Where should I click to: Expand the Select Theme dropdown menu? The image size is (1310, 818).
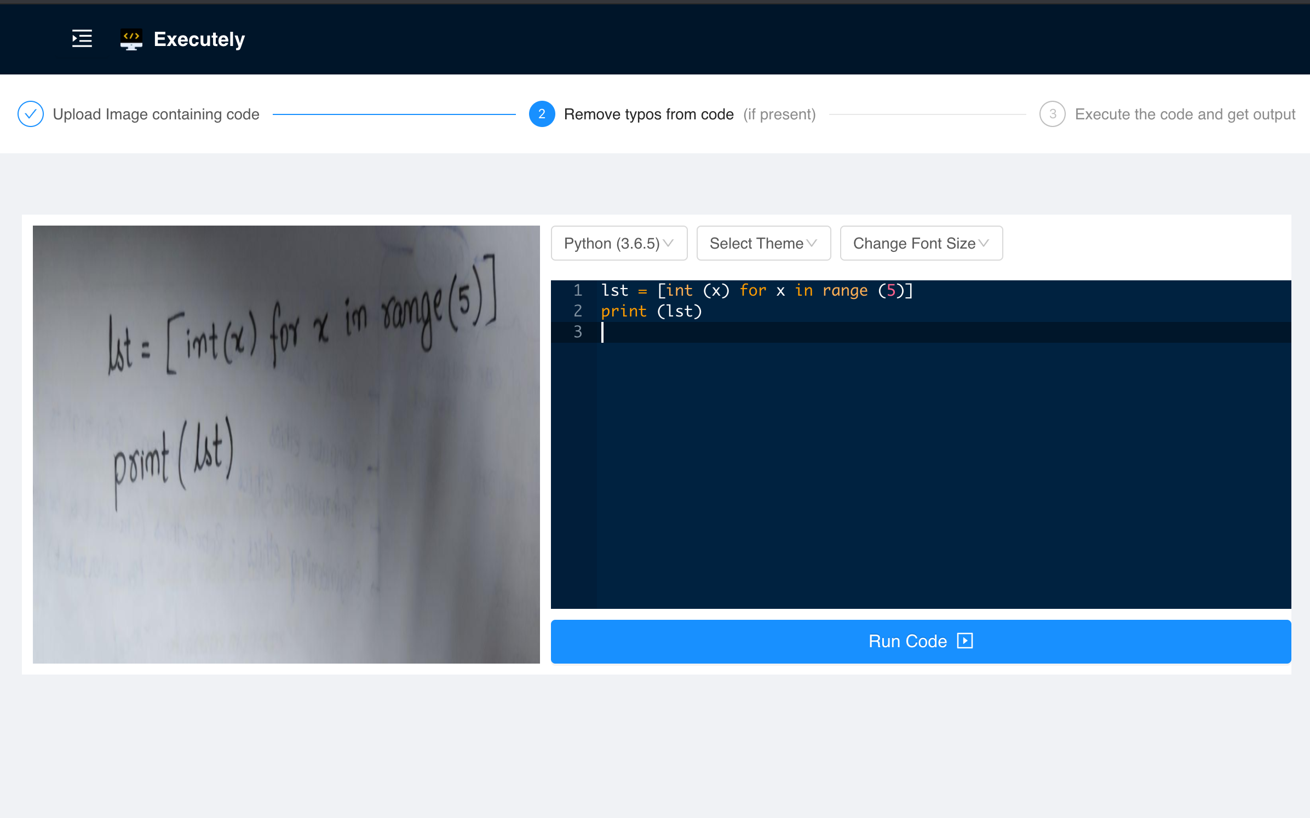click(x=761, y=243)
